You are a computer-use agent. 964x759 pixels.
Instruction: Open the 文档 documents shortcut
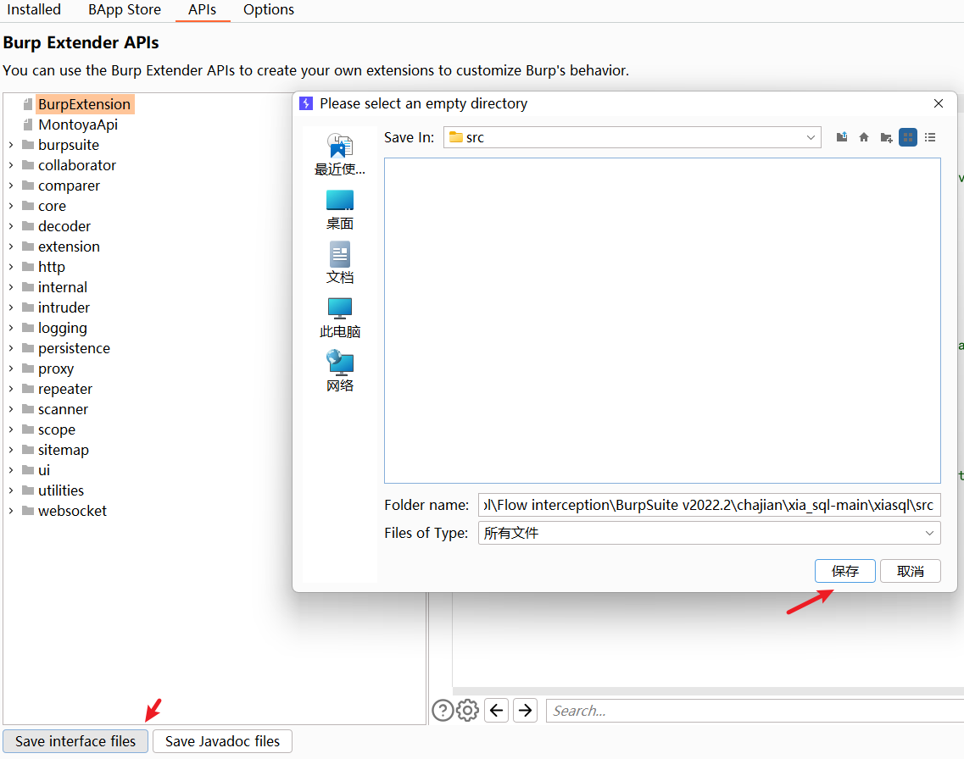click(340, 263)
